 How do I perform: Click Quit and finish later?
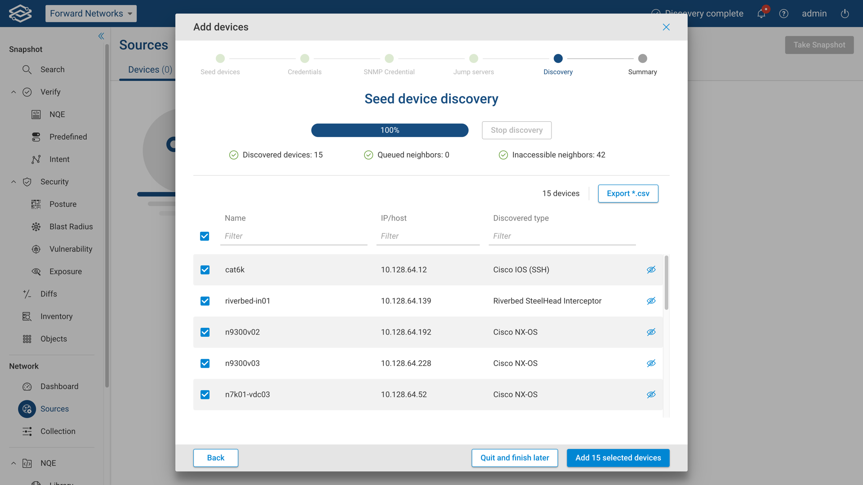click(515, 458)
